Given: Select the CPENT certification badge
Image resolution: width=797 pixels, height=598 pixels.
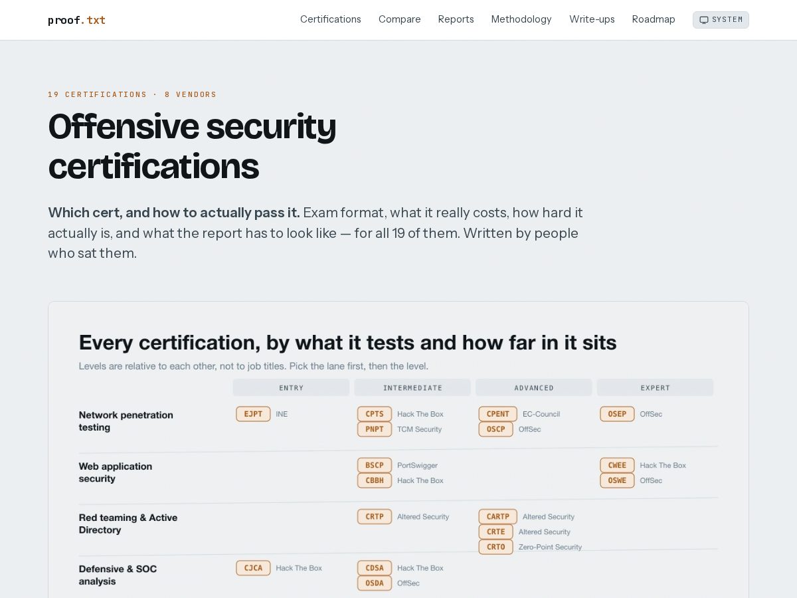Looking at the screenshot, I should pyautogui.click(x=497, y=414).
